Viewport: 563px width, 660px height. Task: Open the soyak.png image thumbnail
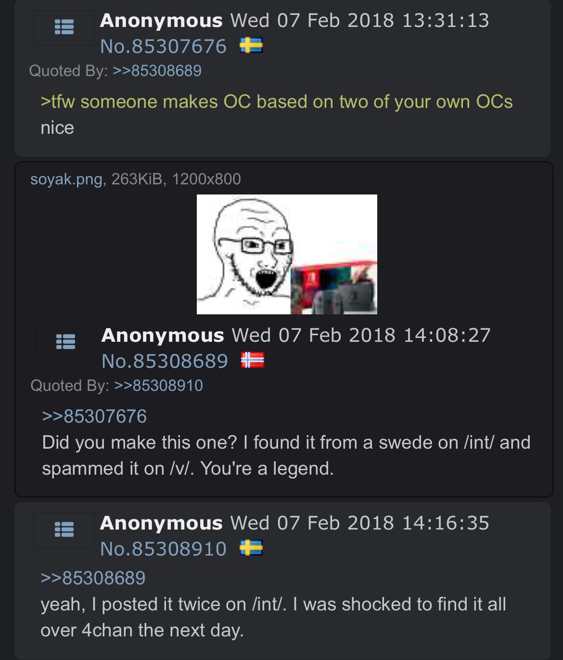(x=287, y=254)
